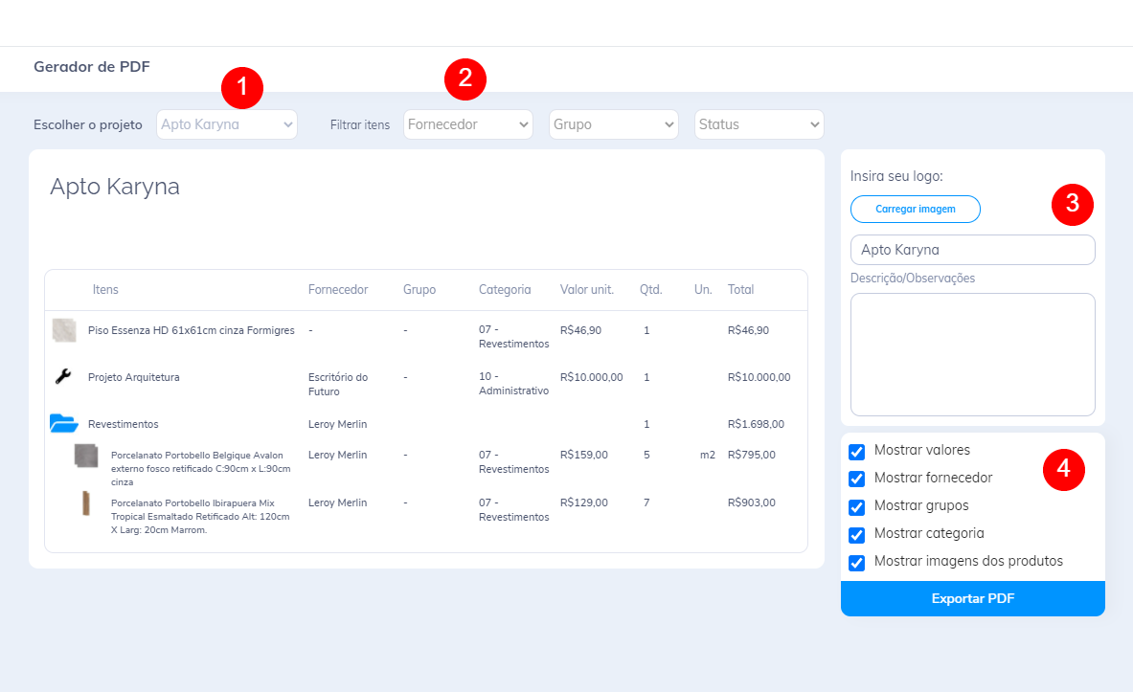Click the Valor unit. column header
This screenshot has width=1133, height=692.
587,290
